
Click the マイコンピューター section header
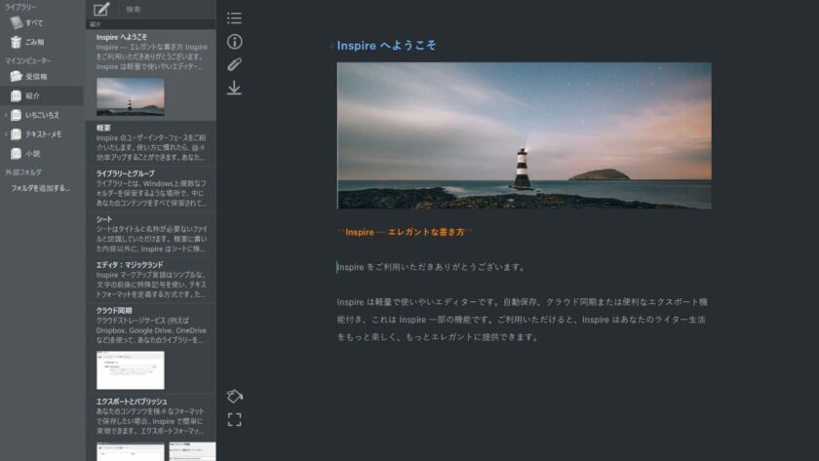click(27, 60)
